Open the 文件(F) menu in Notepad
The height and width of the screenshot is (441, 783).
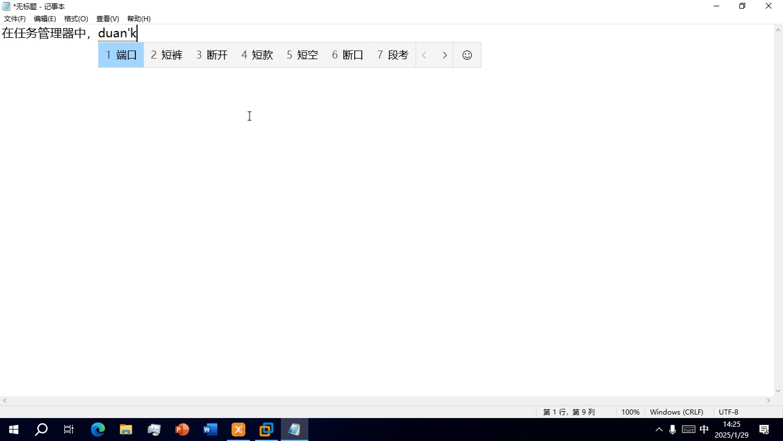click(14, 18)
